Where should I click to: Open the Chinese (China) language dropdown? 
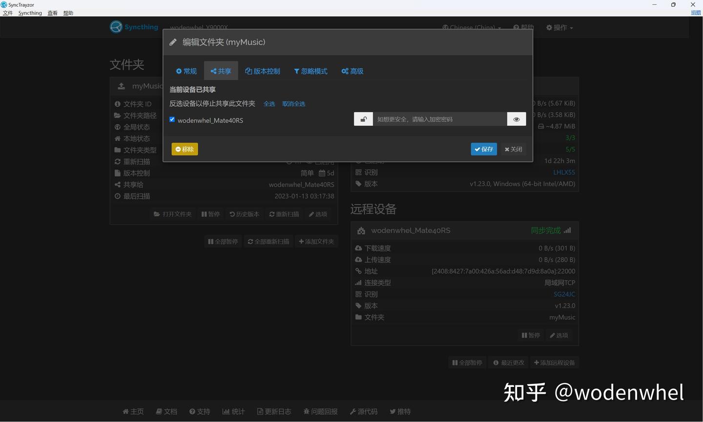(470, 27)
